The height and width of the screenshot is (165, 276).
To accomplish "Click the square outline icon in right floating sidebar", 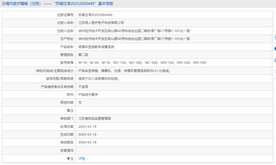I will coord(275,37).
